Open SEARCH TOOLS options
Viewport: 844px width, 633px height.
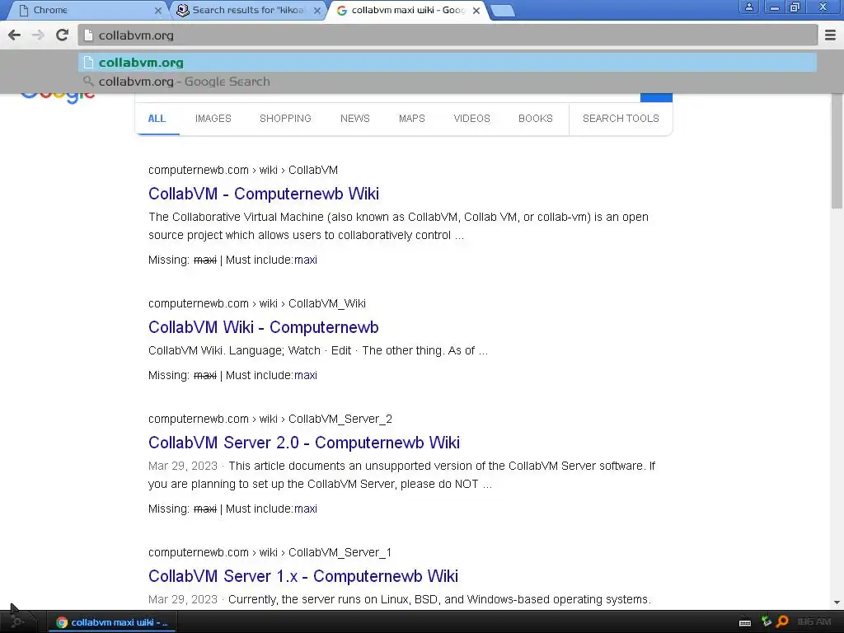point(621,119)
